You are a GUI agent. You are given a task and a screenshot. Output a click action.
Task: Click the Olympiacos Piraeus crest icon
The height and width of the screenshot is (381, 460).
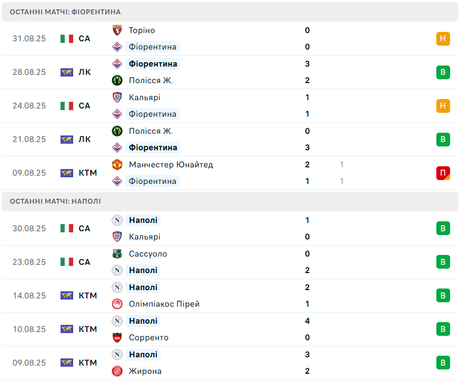click(117, 304)
